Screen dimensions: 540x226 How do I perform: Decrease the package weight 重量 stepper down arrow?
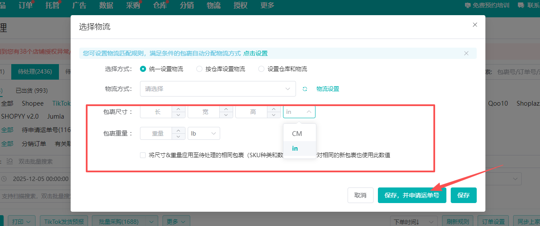(x=179, y=136)
